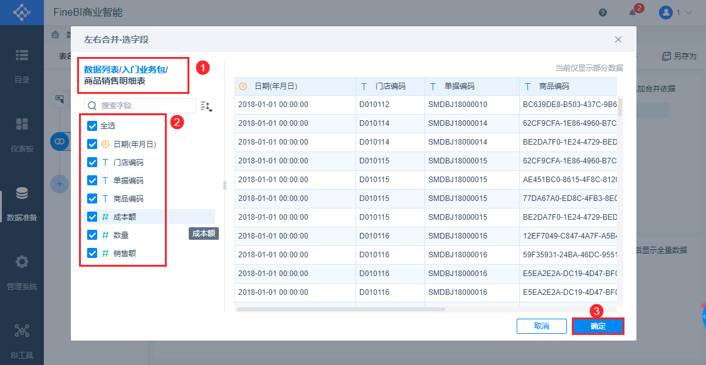Click clock icon beside 日期(年月日) field
This screenshot has height=365, width=706.
point(105,144)
